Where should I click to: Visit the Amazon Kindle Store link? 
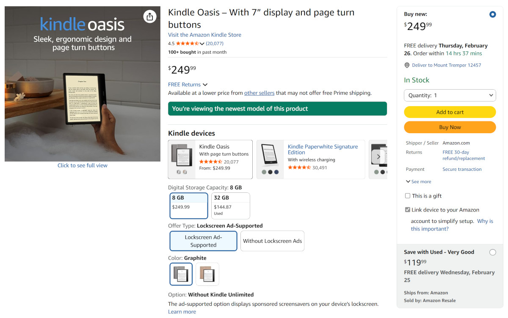[x=204, y=35]
